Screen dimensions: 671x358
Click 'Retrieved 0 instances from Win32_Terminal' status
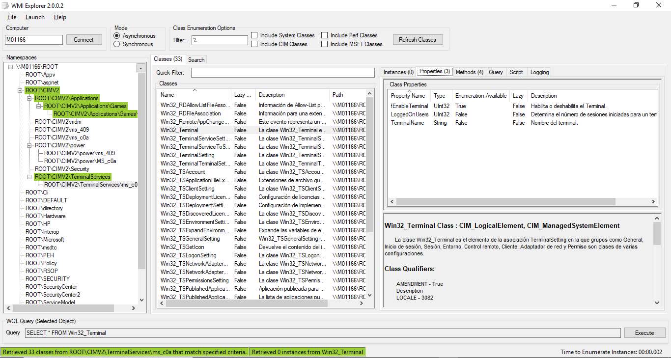(x=308, y=352)
